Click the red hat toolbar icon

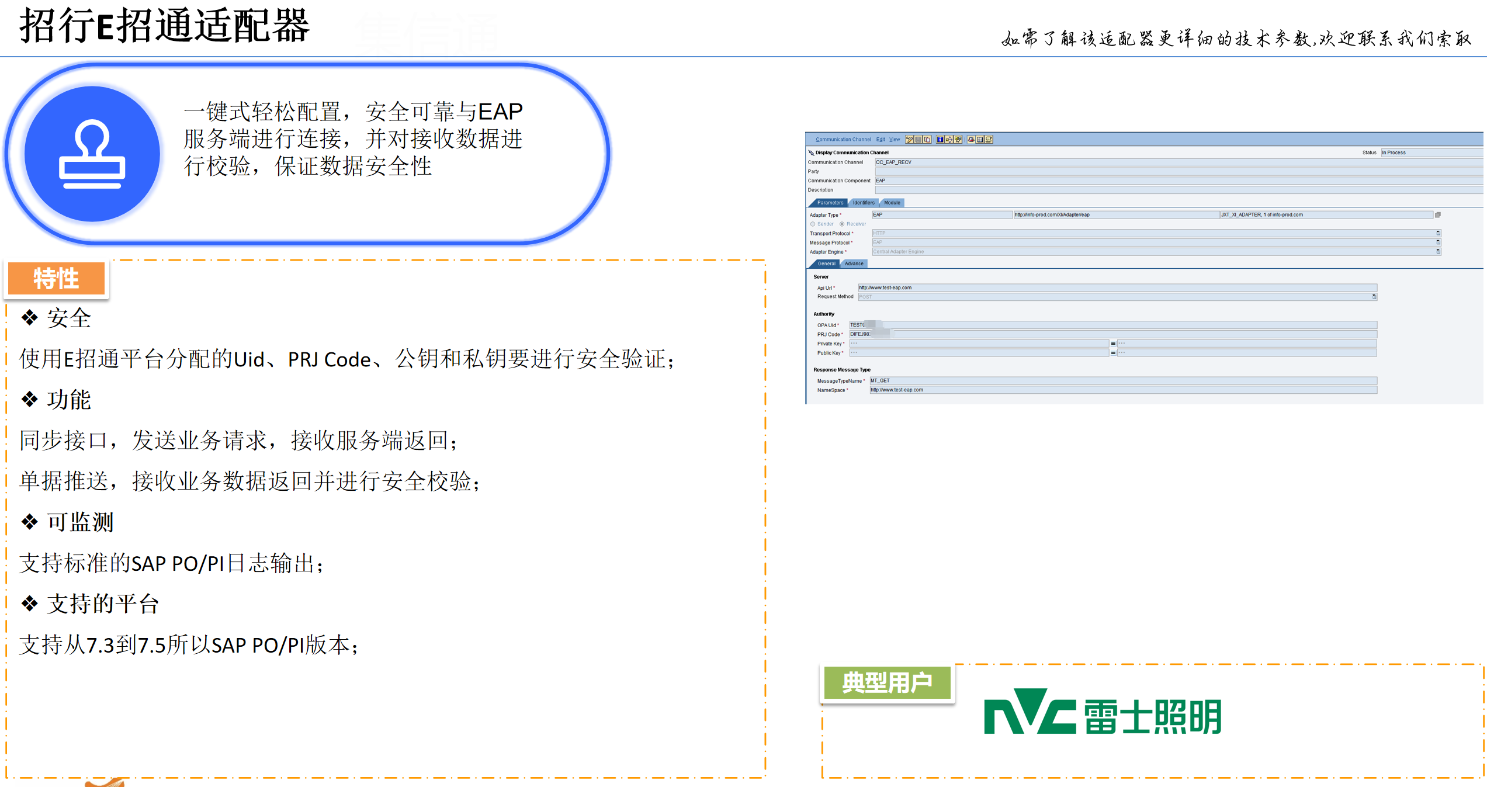coord(971,140)
